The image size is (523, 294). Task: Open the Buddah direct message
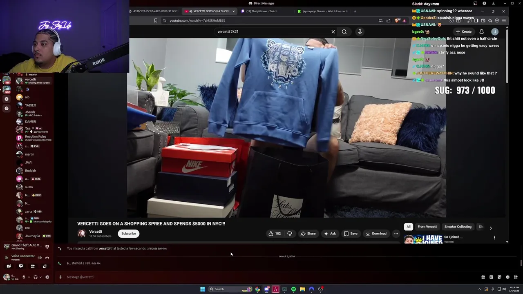coord(34,171)
